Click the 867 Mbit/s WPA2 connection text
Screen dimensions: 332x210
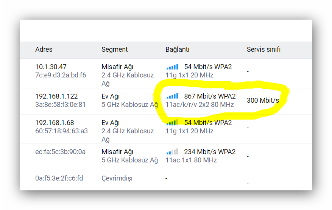(210, 96)
